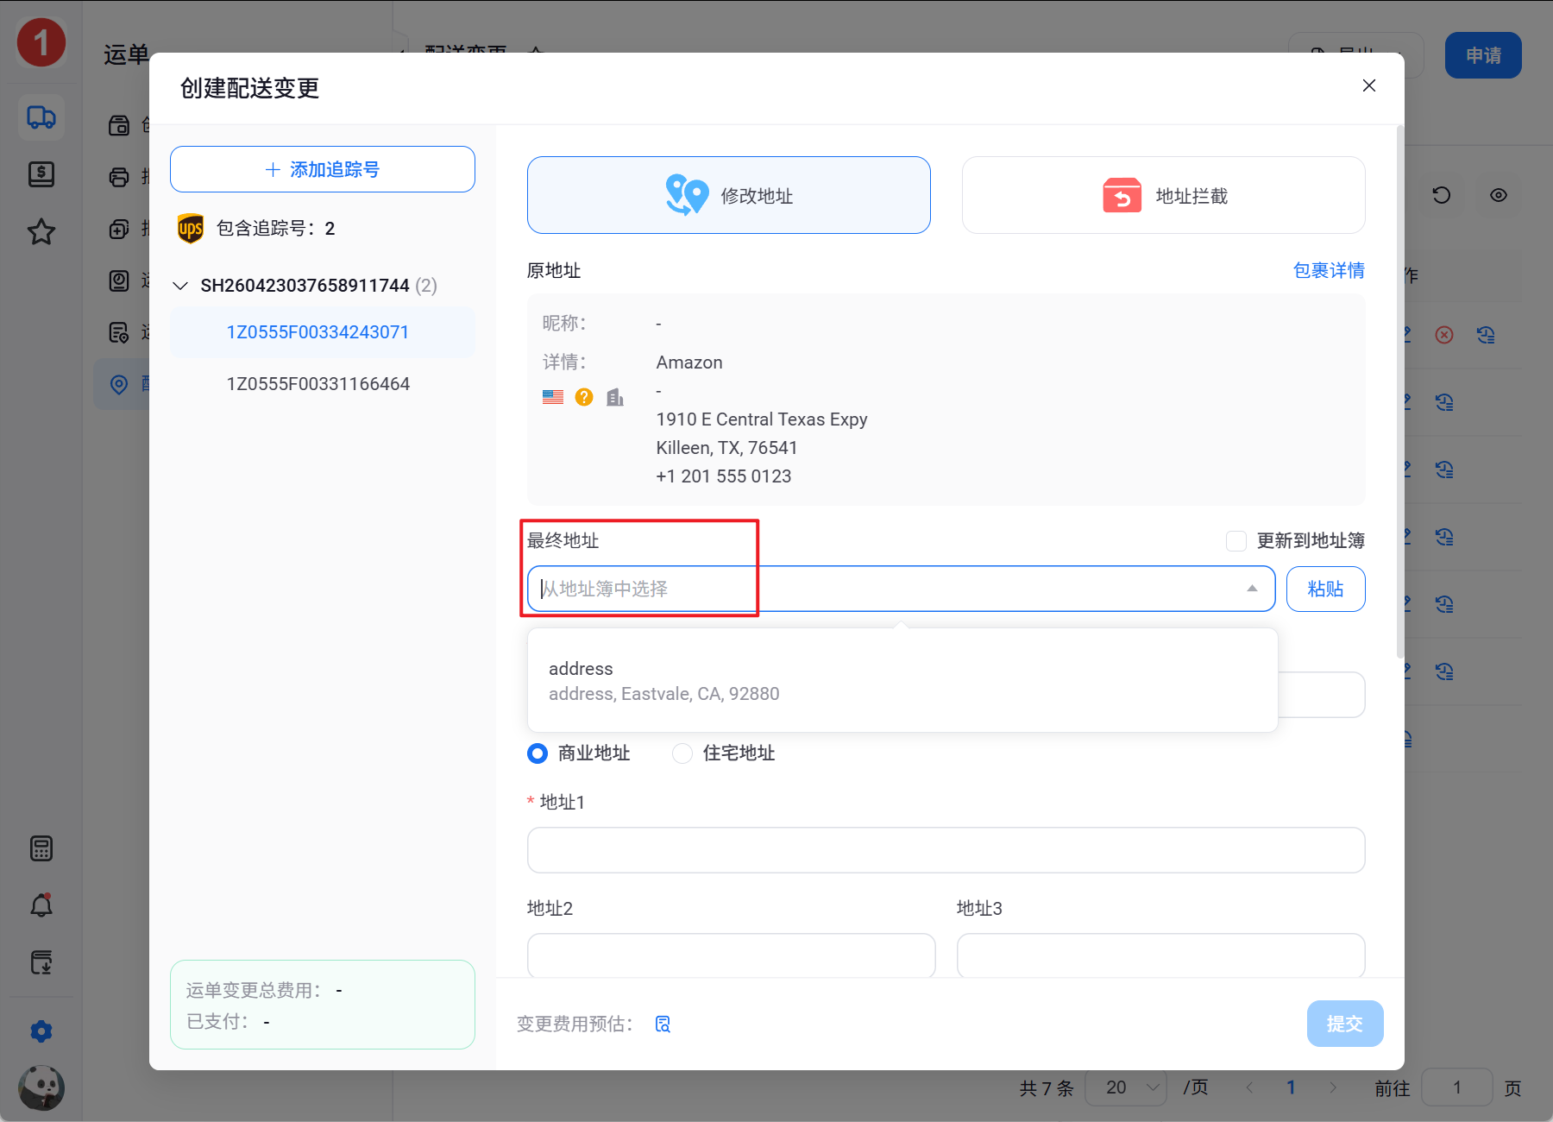Click the Killeen, TX, 76541 line
Image resolution: width=1553 pixels, height=1122 pixels.
(726, 448)
